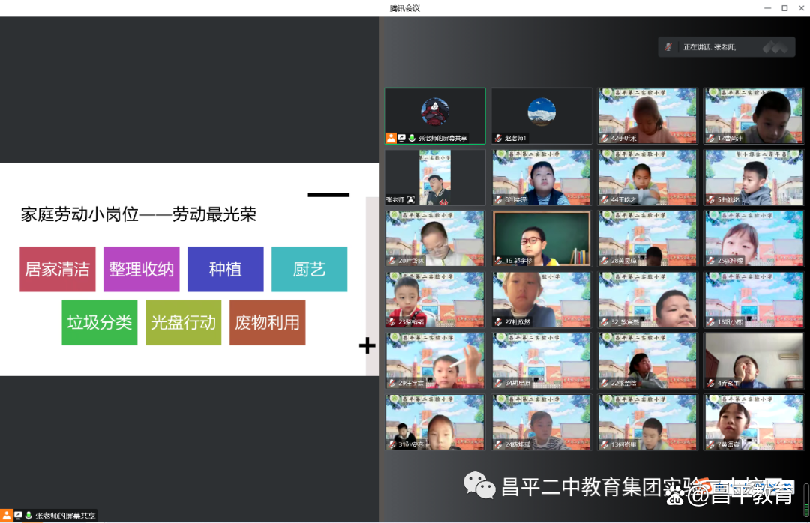Click green microphone icon on 张老师的屏幕共享 tile
This screenshot has height=523, width=810.
[412, 138]
